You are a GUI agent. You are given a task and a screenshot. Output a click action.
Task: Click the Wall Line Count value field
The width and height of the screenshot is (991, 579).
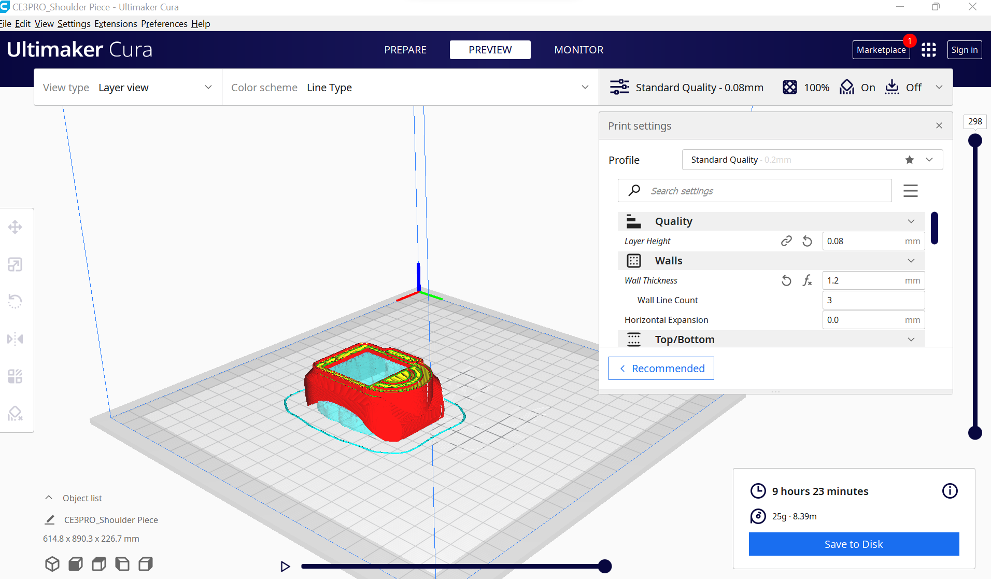coord(873,300)
